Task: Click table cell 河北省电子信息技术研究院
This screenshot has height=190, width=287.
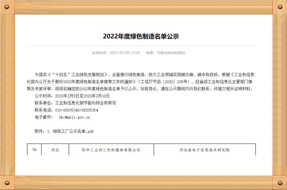Action: tap(205, 150)
